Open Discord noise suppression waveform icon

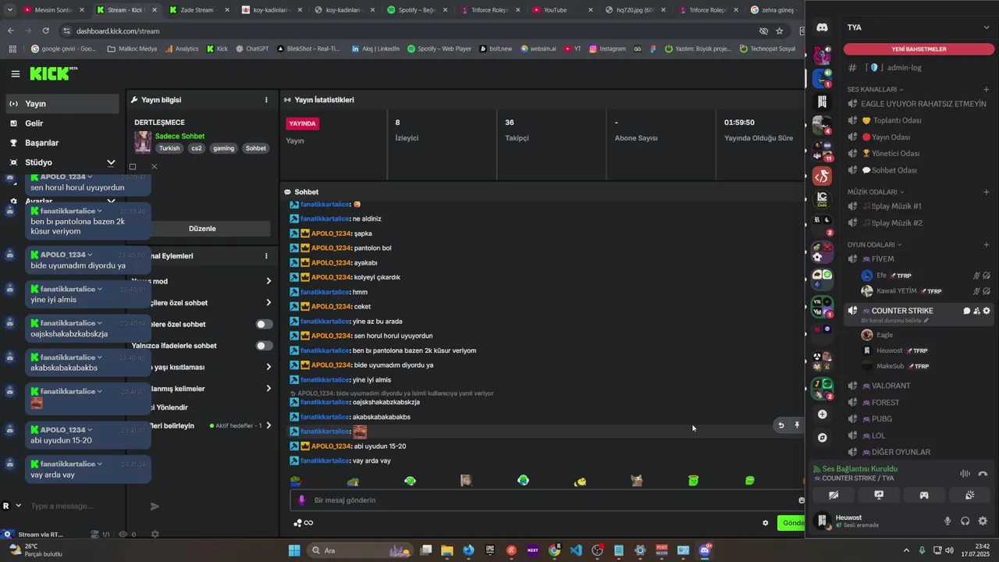[965, 474]
